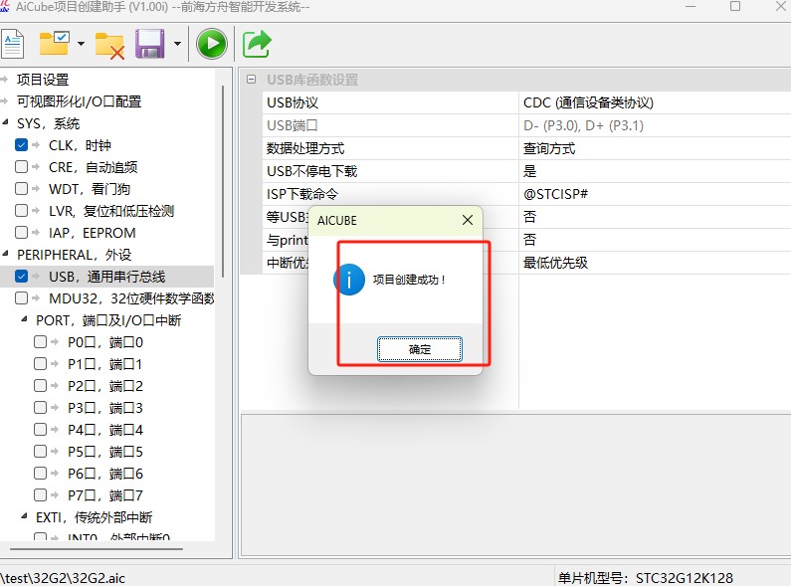Click ISP下载命令 value @STCISP#
Viewport: 791px width, 586px height.
click(555, 194)
